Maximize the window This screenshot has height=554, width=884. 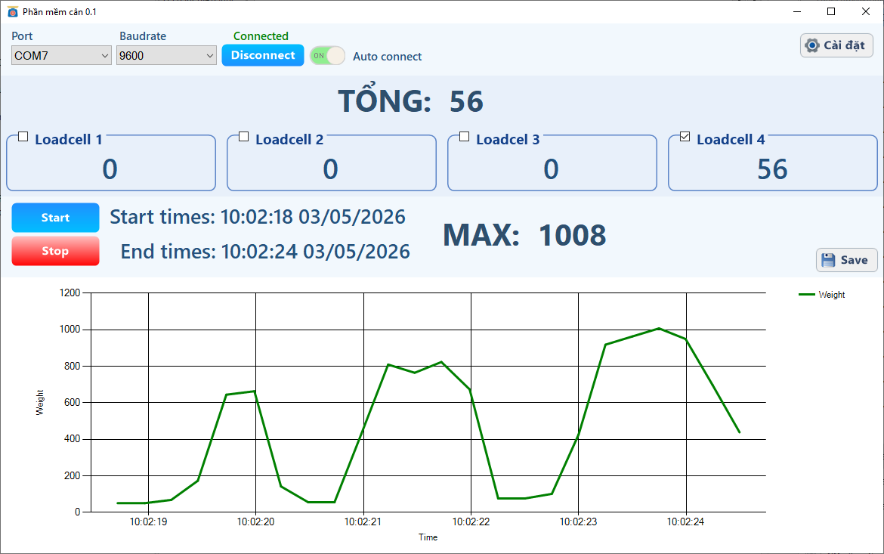pyautogui.click(x=831, y=11)
